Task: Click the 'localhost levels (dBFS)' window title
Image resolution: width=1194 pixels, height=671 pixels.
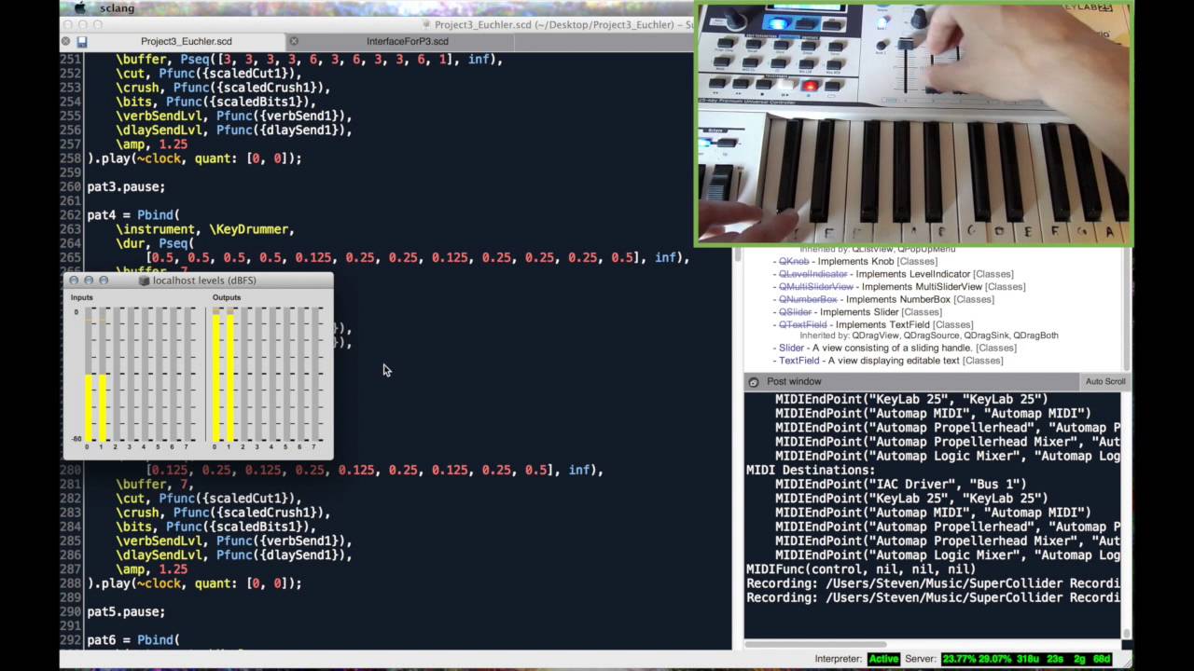Action: click(x=204, y=281)
